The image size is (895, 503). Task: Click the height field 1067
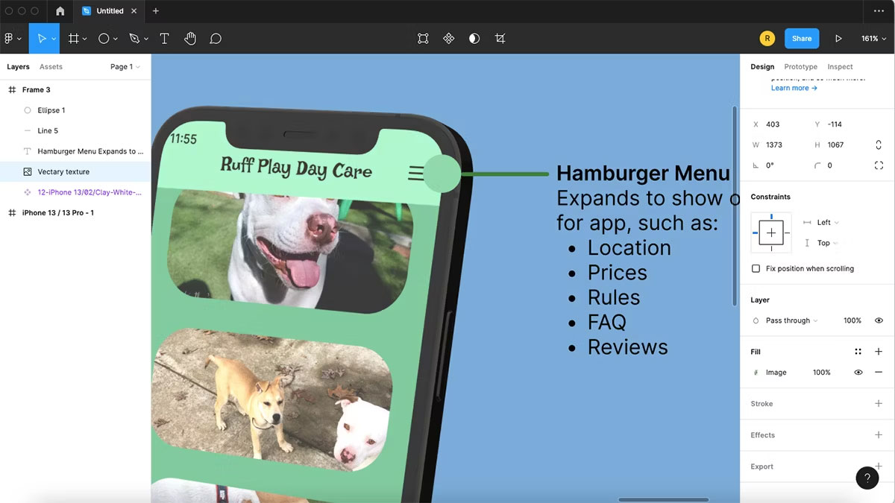pyautogui.click(x=840, y=145)
